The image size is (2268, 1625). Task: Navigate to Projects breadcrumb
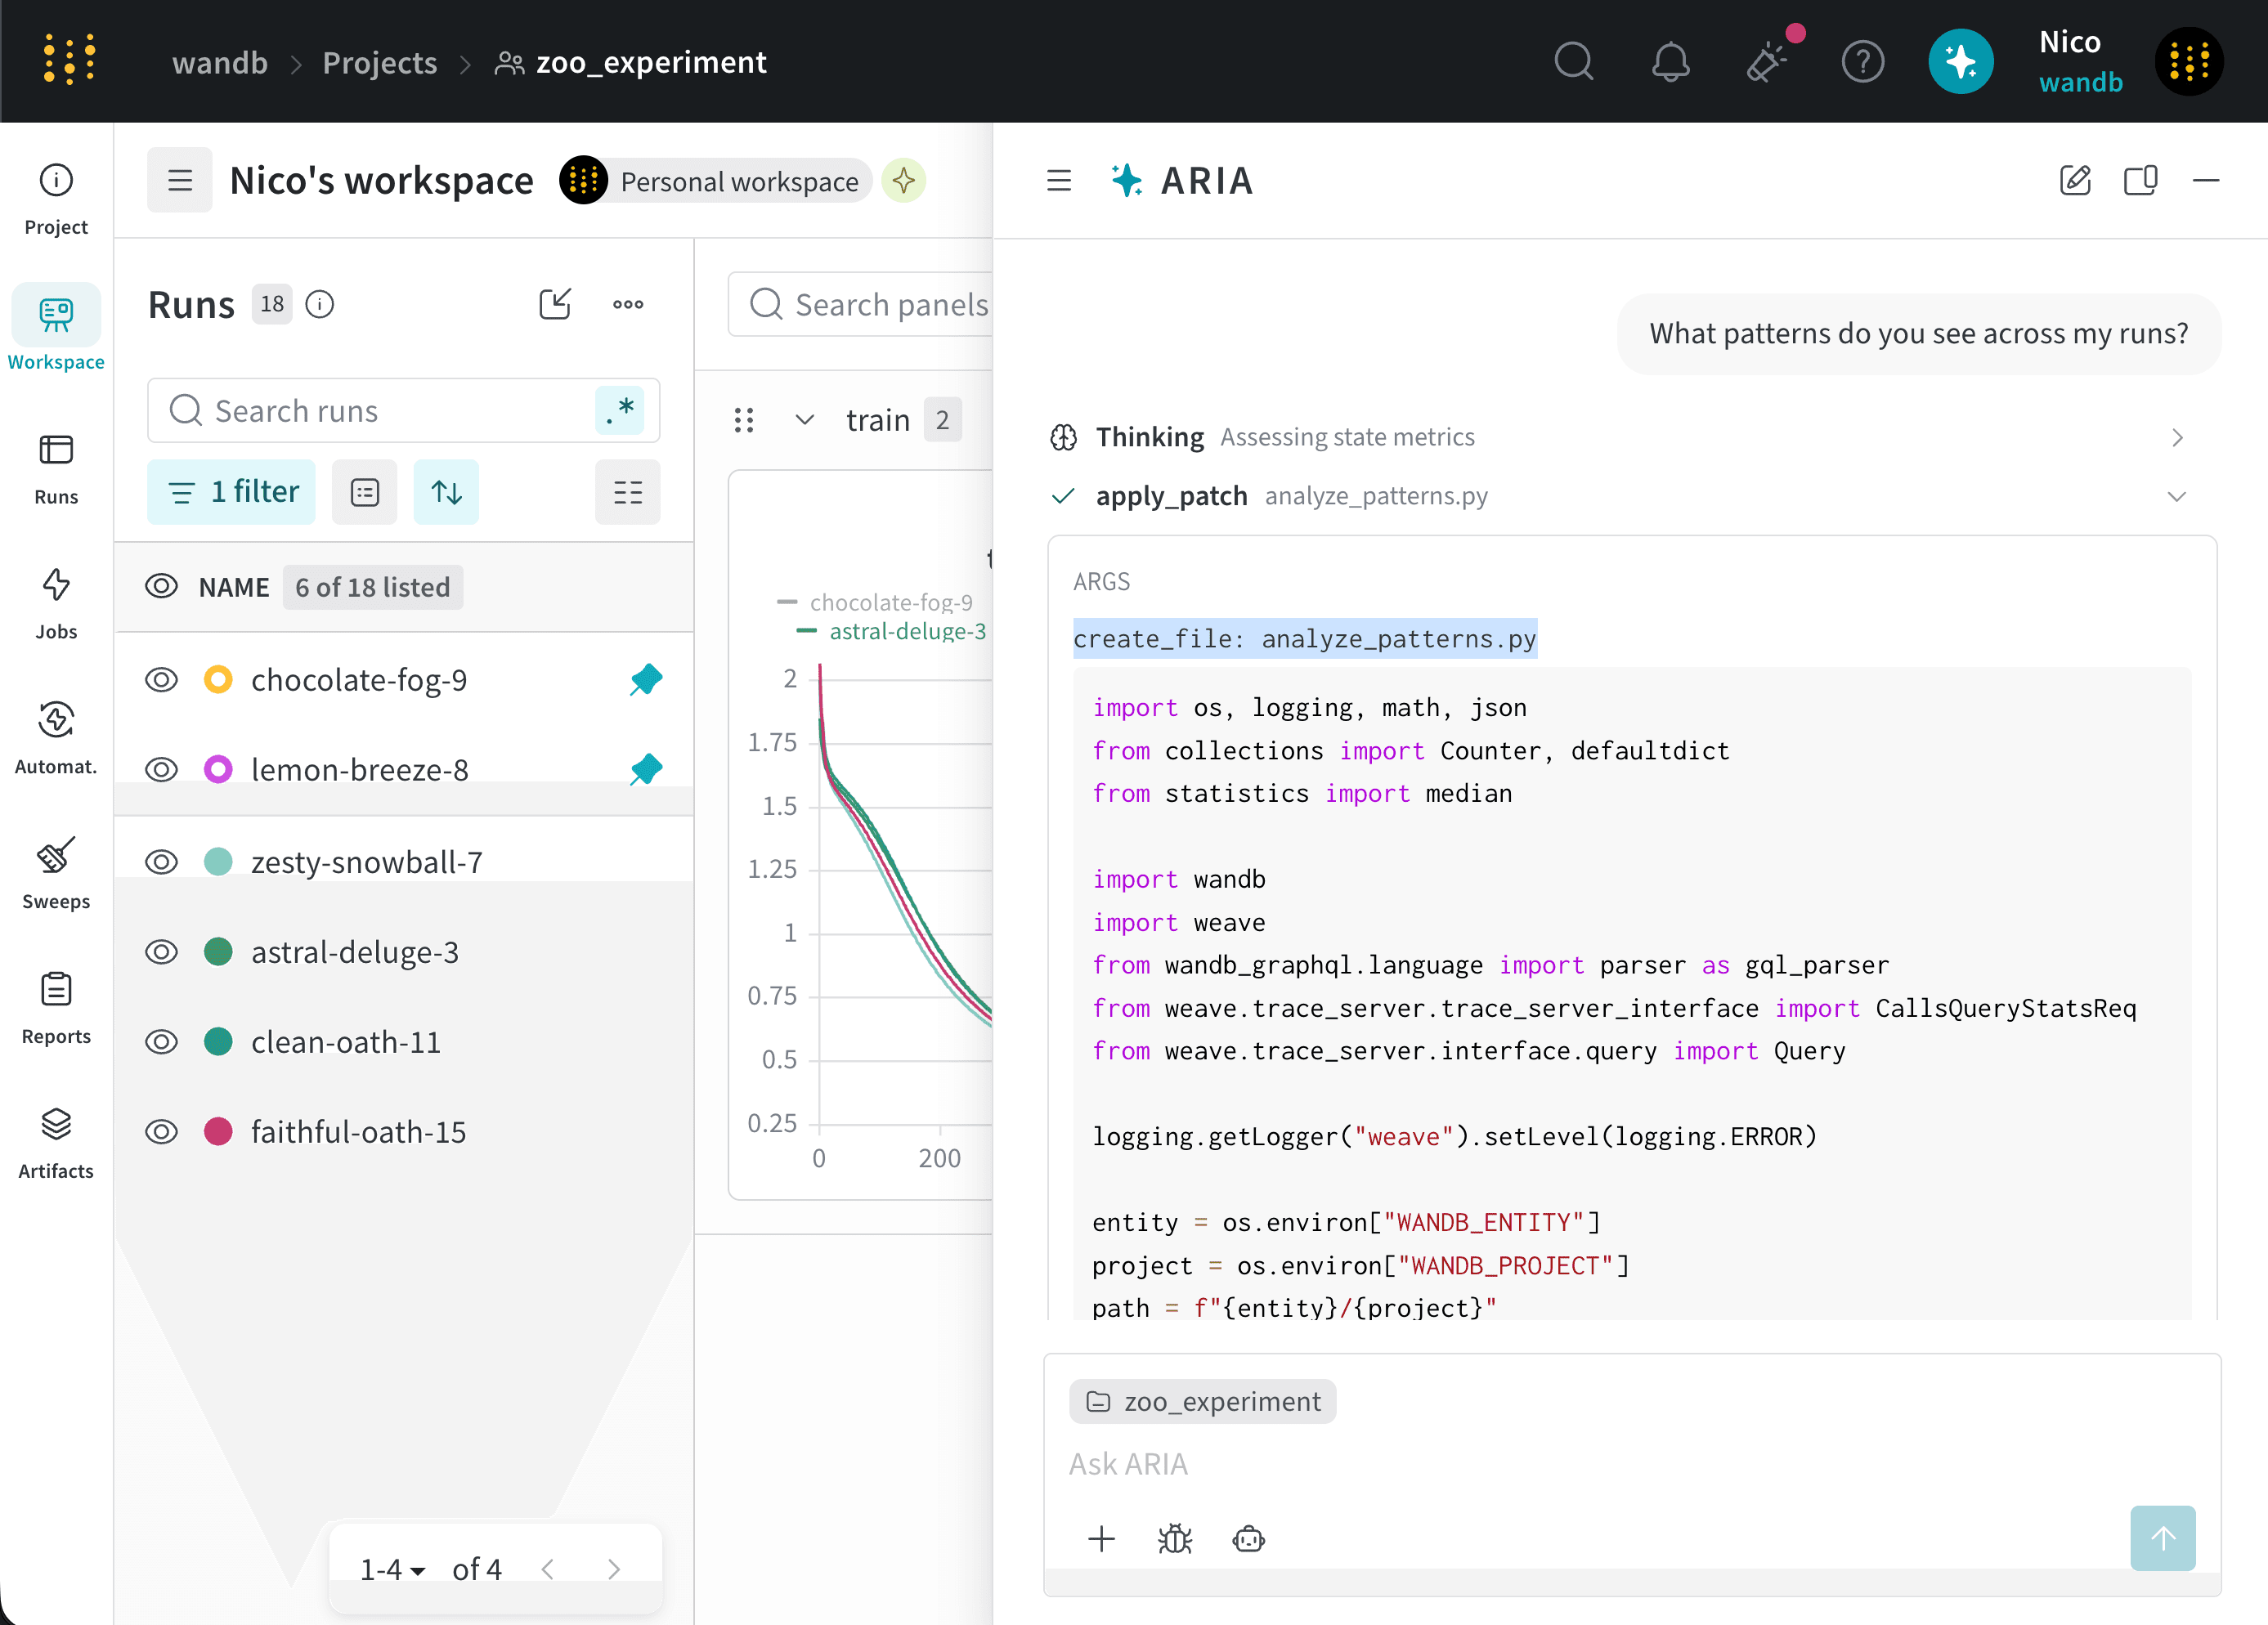click(x=380, y=63)
